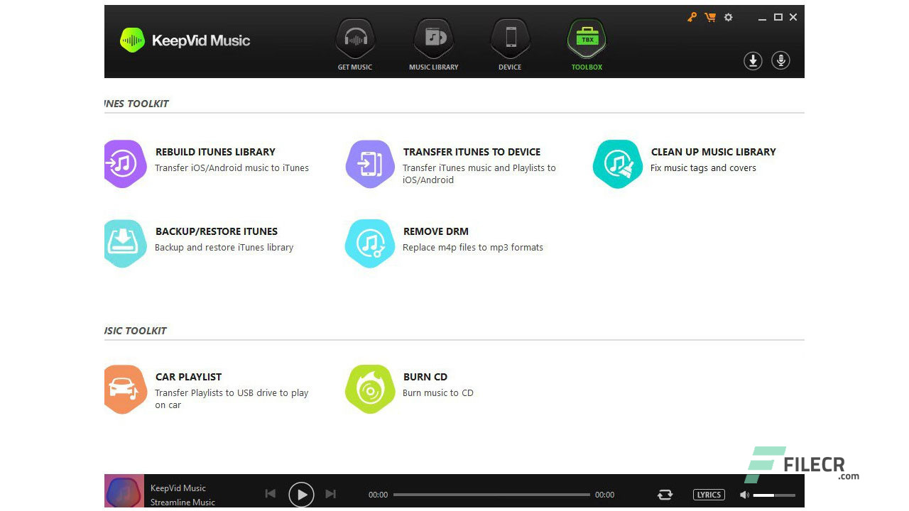Click the Burn CD disc icon
Image resolution: width=909 pixels, height=511 pixels.
(x=369, y=389)
